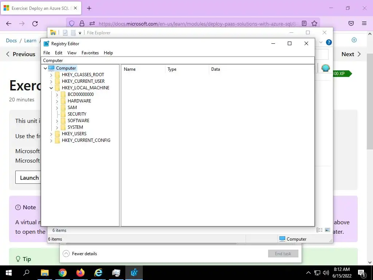Click the Docs breadcrumb link

(11, 41)
